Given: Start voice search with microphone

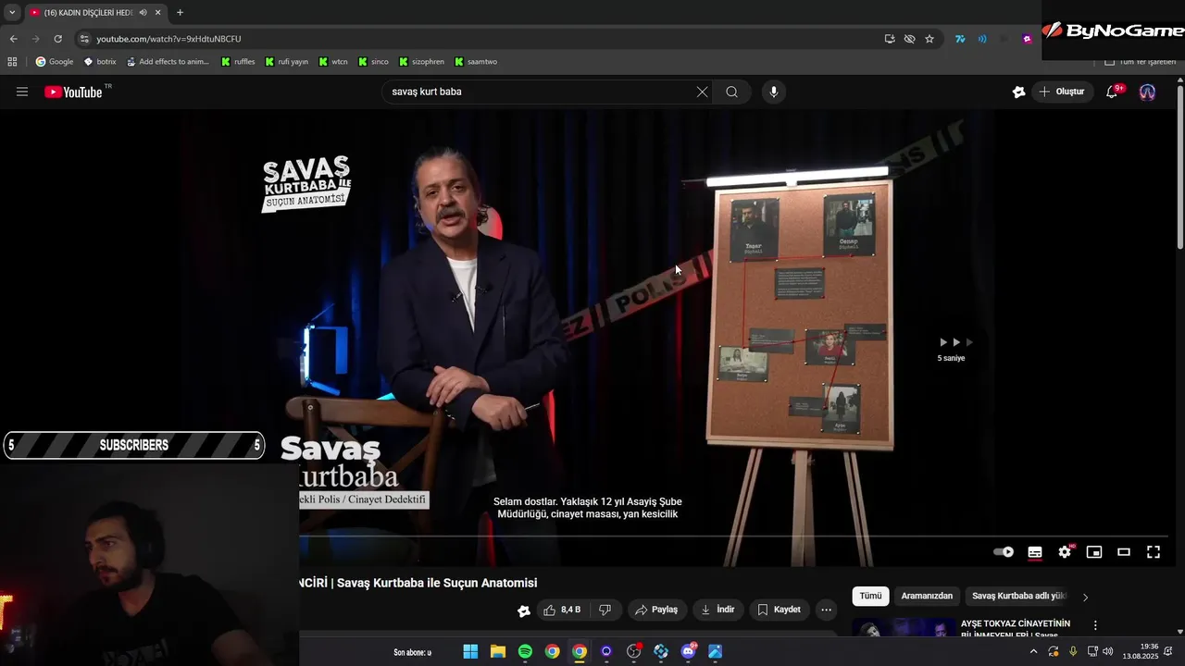Looking at the screenshot, I should 774,92.
